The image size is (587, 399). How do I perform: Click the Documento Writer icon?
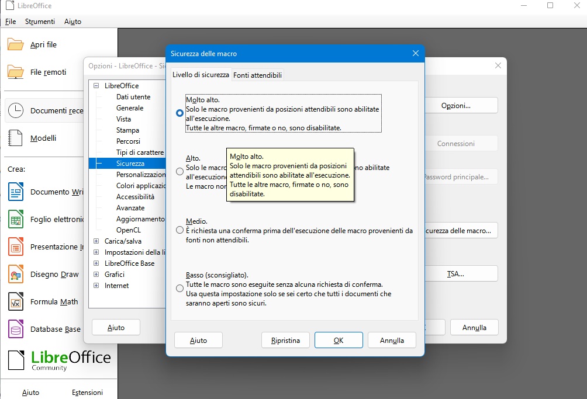coord(16,192)
